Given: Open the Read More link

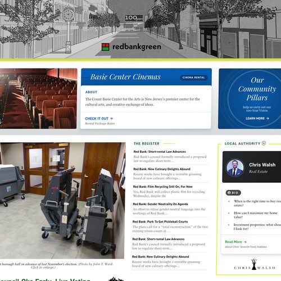Looking at the screenshot, I should (x=236, y=242).
